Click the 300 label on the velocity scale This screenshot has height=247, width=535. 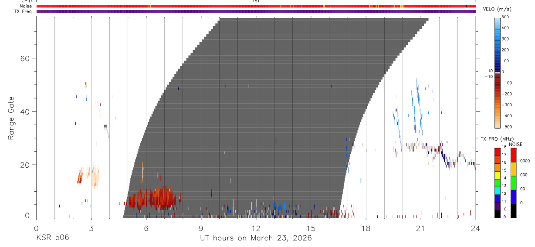tap(506, 39)
